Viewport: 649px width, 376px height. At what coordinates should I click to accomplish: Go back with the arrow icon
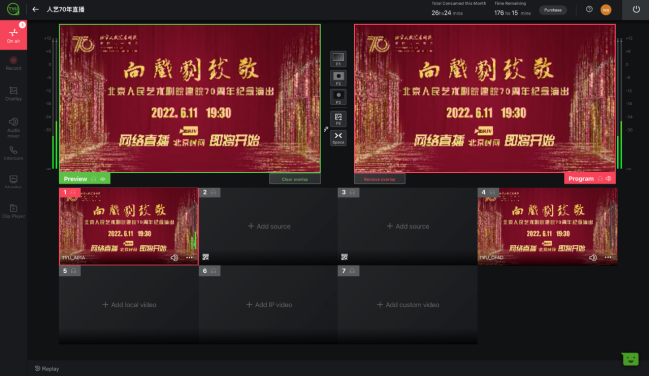(36, 9)
